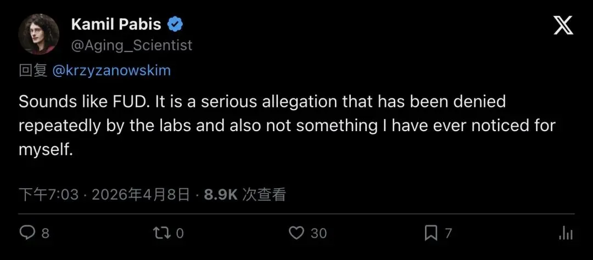This screenshot has height=260, width=593.
Task: Click the bookmark count 7
Action: (x=448, y=234)
